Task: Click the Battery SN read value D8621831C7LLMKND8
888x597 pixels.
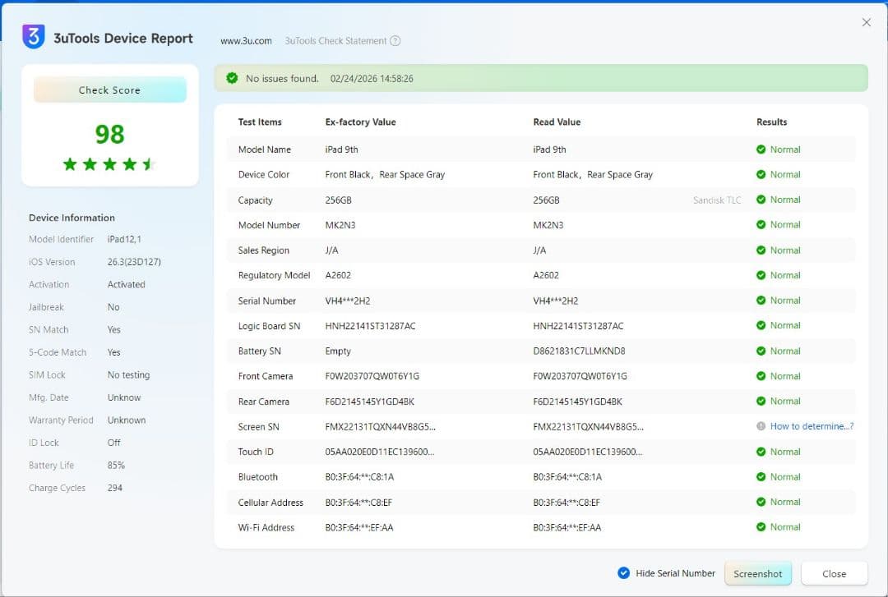Action: pyautogui.click(x=579, y=351)
